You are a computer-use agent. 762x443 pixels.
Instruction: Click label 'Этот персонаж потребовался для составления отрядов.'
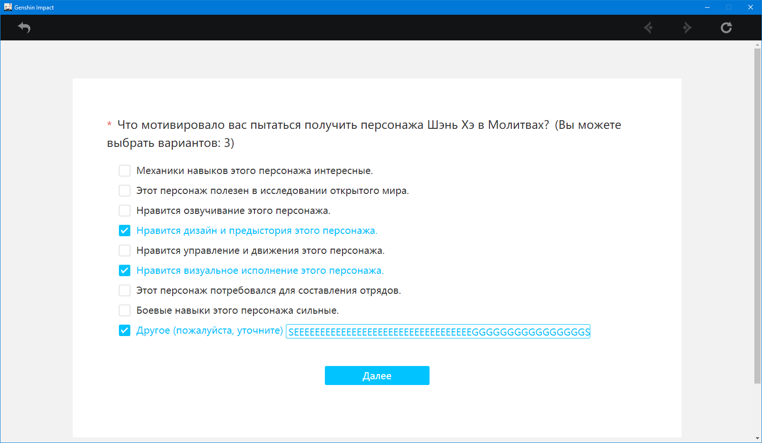click(269, 290)
